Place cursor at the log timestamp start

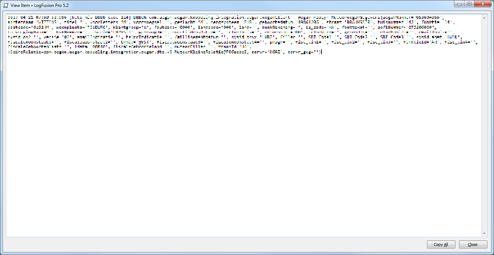[8, 17]
